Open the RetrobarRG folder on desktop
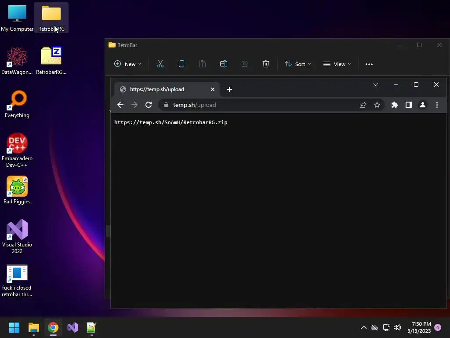 point(51,18)
